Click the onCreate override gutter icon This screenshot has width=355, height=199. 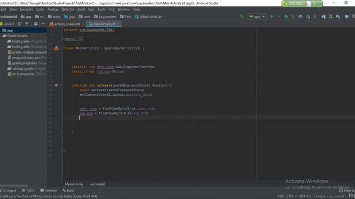57,85
